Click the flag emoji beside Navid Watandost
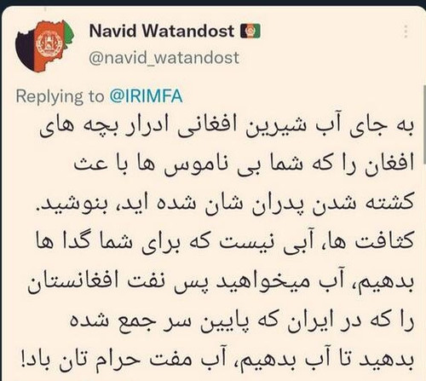Screen dimensions: 426x381 tap(250, 31)
